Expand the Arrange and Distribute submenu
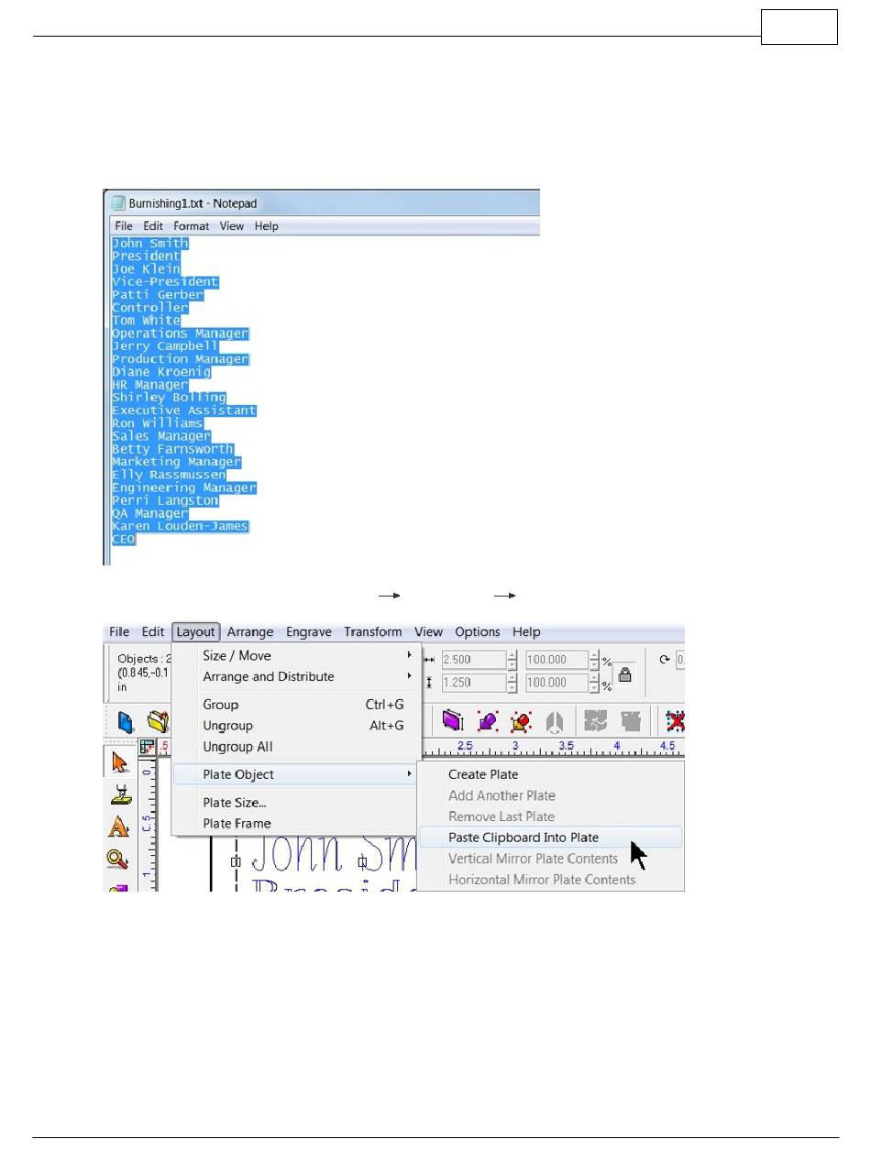 pyautogui.click(x=296, y=676)
